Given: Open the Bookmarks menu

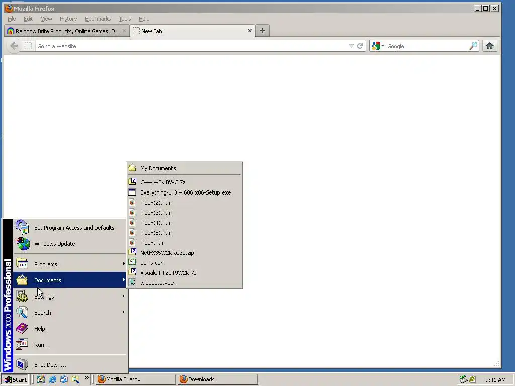Looking at the screenshot, I should 98,19.
